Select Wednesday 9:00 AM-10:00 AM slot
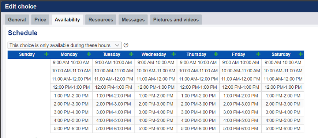Screen dimensions: 318x138 (156, 63)
